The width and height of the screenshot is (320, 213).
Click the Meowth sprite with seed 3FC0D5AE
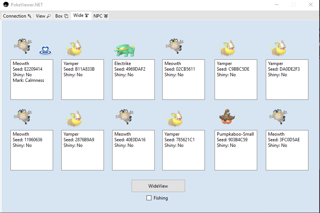coord(279,117)
